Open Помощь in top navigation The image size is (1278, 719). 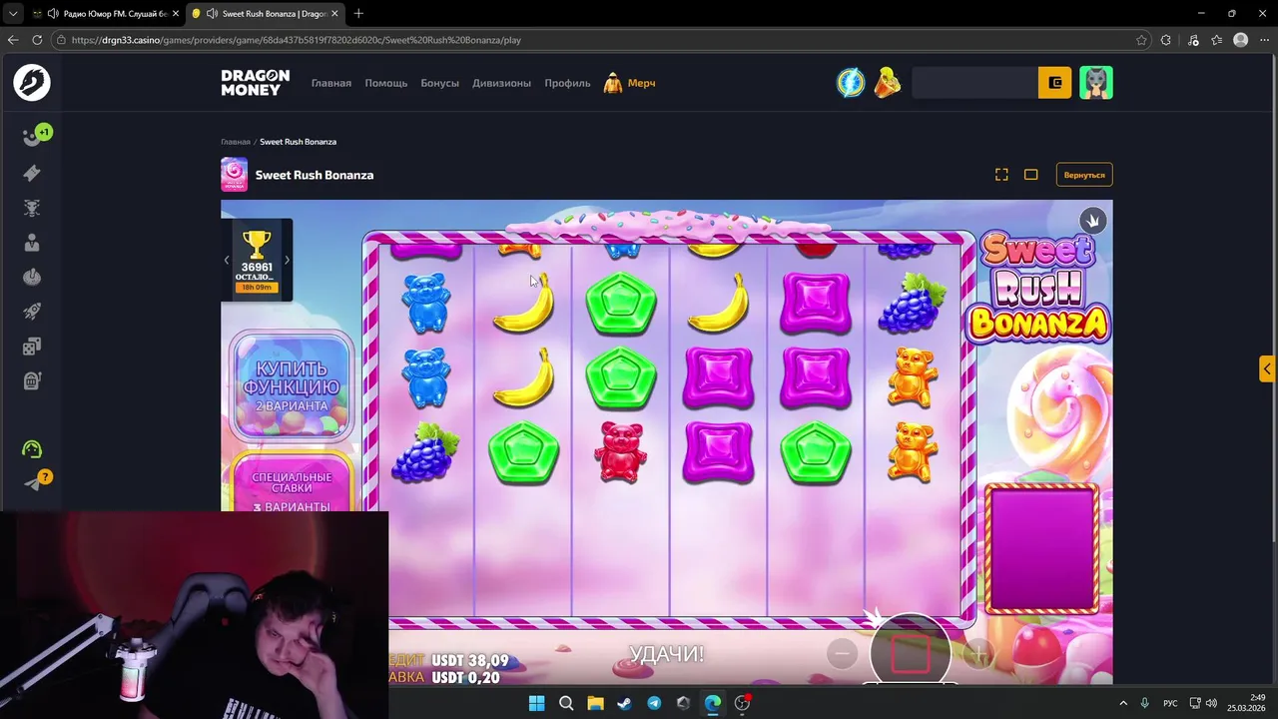(386, 83)
